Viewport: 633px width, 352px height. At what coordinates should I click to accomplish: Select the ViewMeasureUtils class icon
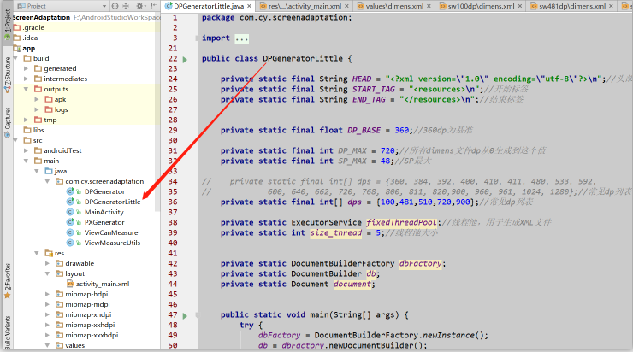[x=70, y=243]
